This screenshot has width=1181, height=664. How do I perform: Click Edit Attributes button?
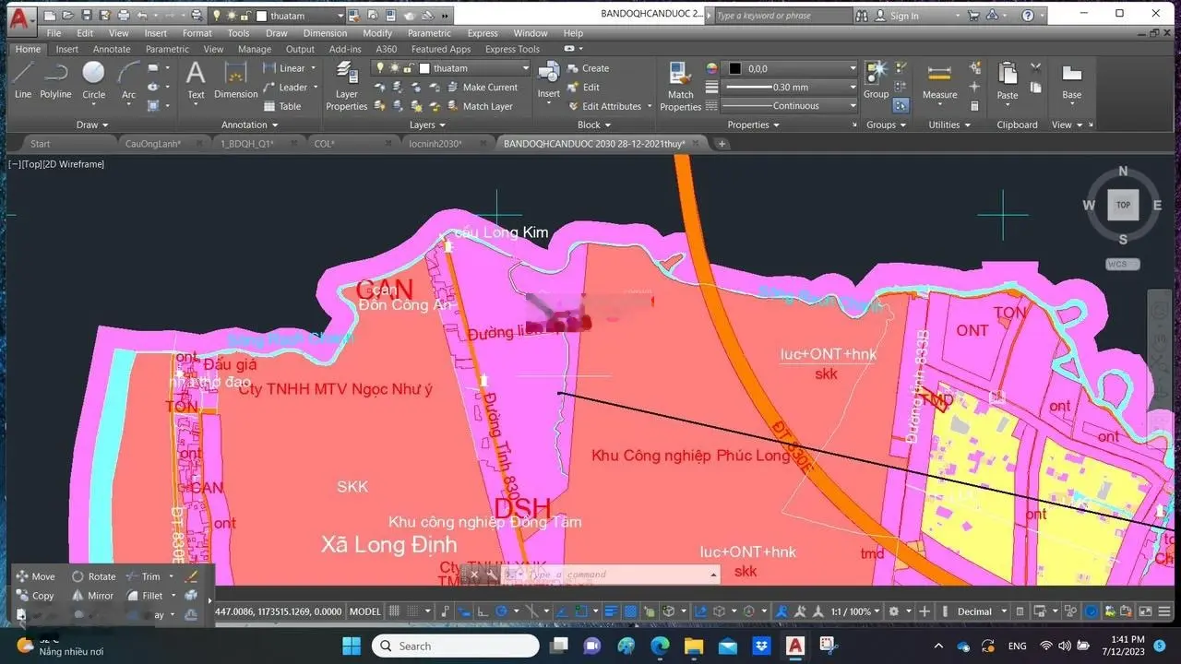(605, 106)
